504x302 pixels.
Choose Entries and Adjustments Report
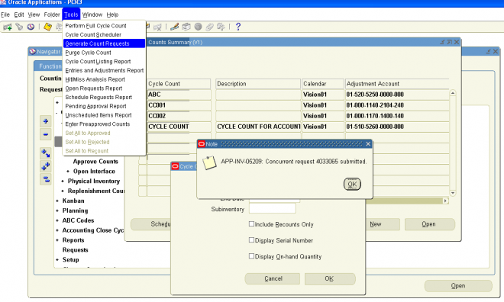(104, 71)
